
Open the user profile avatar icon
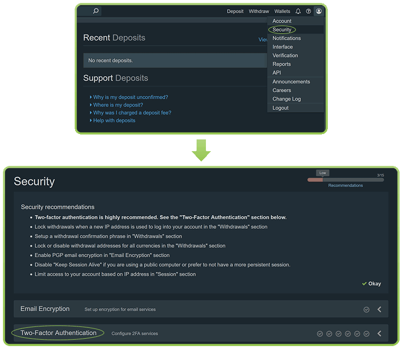pos(318,11)
